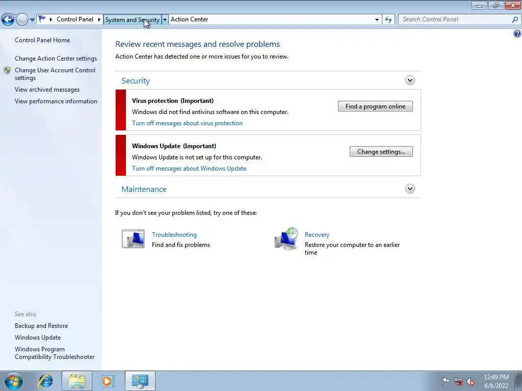The image size is (522, 391).
Task: Turn off messages about Windows Update
Action: click(189, 168)
